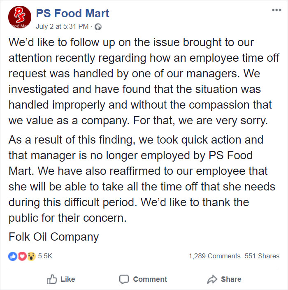Click the red heart Love reaction icon

[21, 256]
